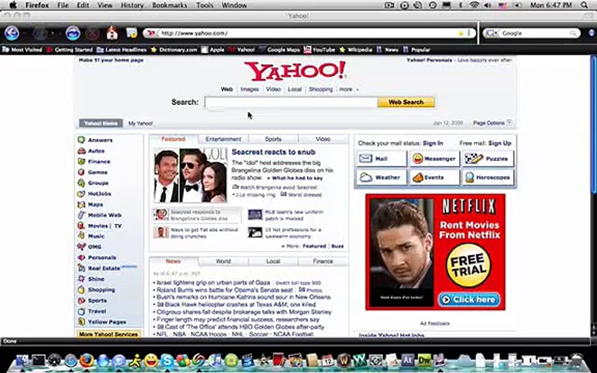
Task: Open the Mail envelope service
Action: click(381, 159)
